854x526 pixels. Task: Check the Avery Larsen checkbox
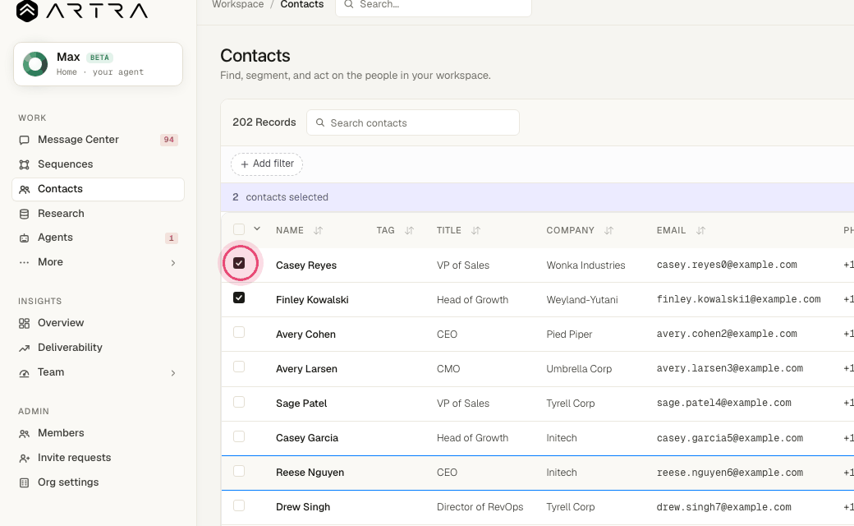239,367
